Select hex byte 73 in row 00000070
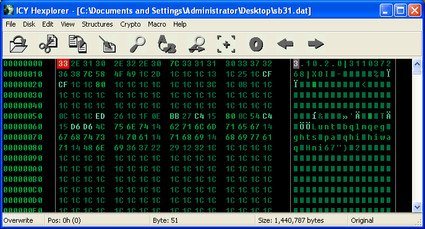The width and height of the screenshot is (425, 229). click(100, 137)
